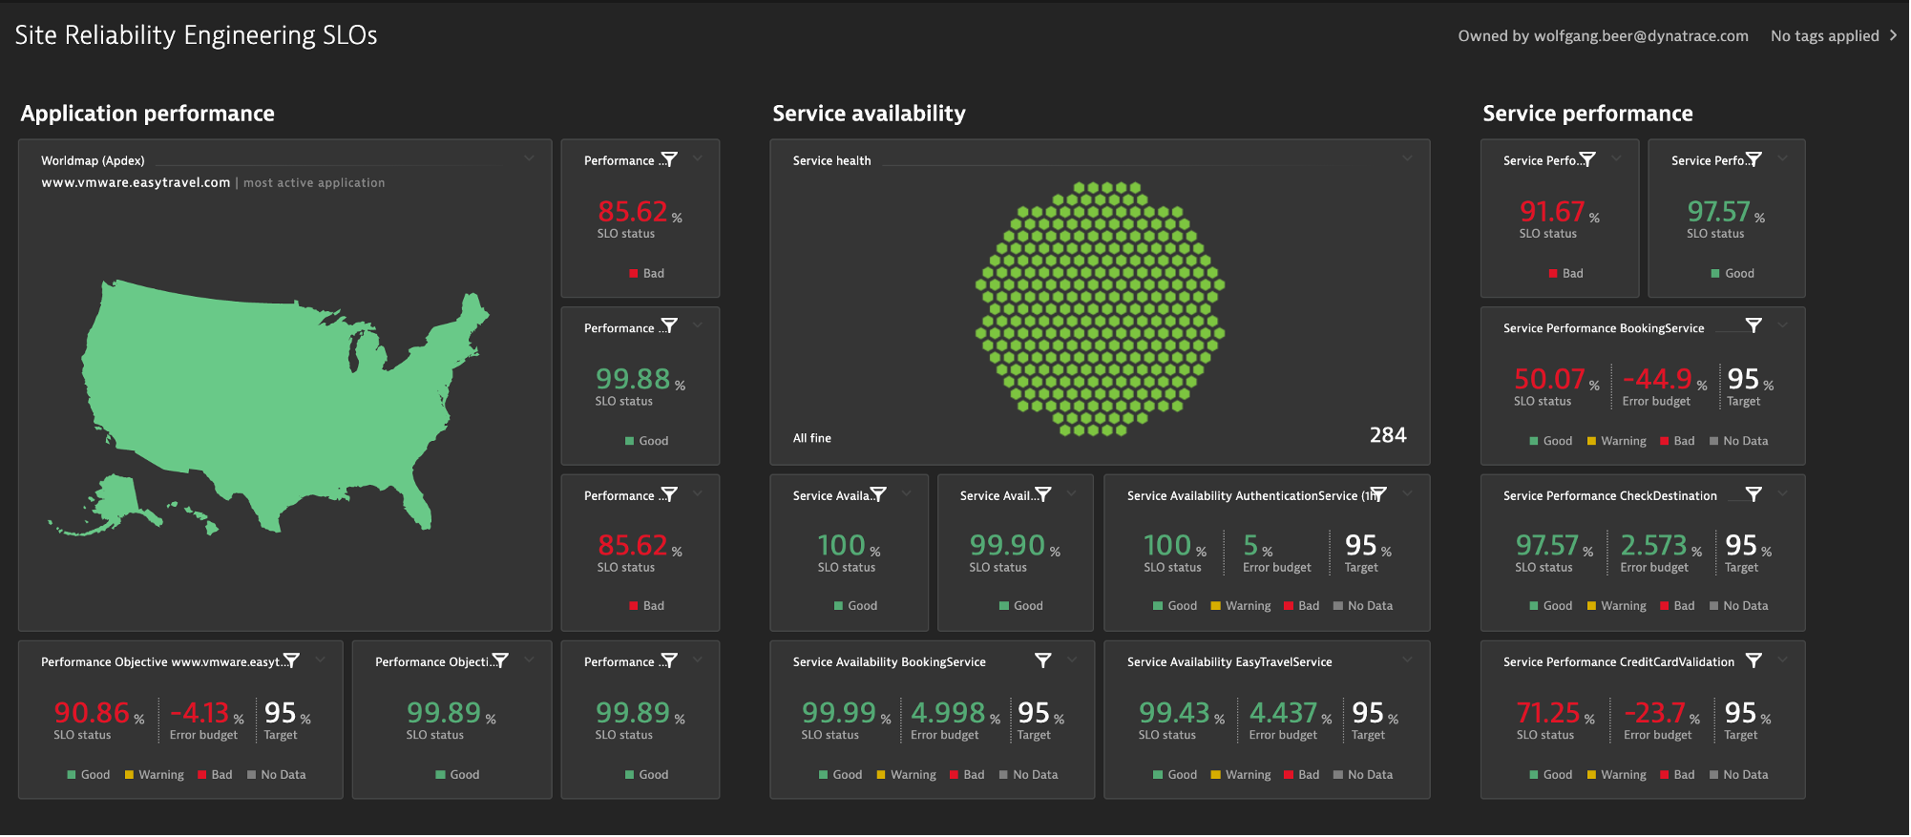Click filter icon on the 99.90% Service Avail tile
The height and width of the screenshot is (837, 1911).
click(x=1043, y=494)
